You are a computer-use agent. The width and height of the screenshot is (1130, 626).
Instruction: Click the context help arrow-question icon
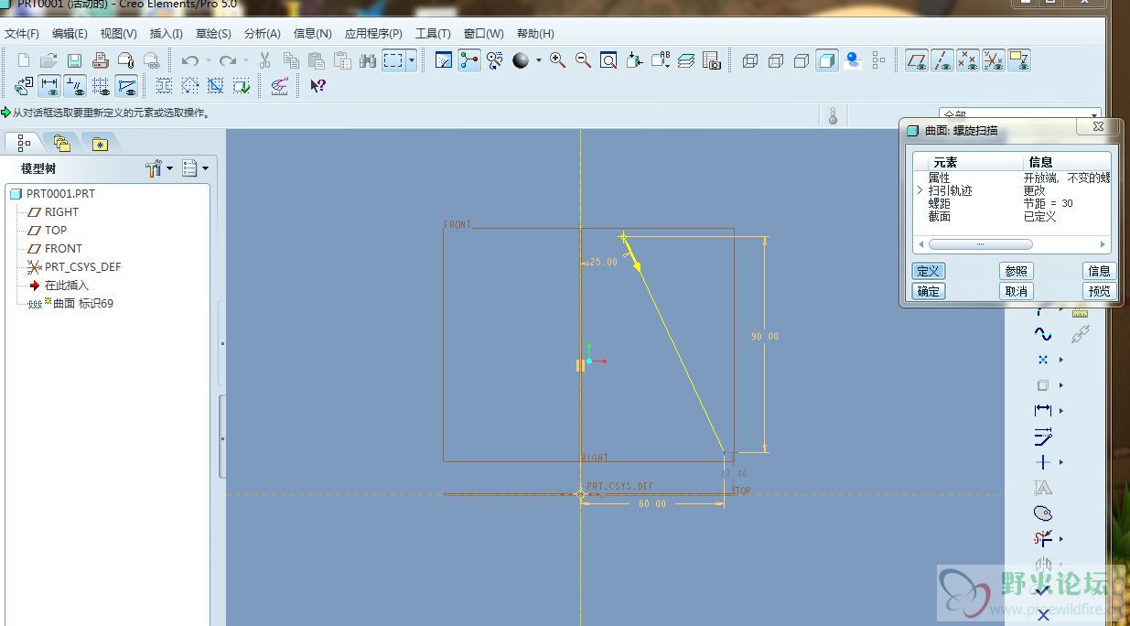point(317,86)
